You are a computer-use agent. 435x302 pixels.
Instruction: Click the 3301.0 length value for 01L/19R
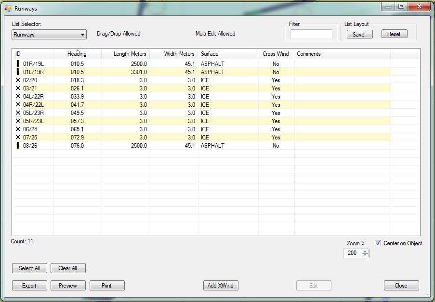(139, 72)
